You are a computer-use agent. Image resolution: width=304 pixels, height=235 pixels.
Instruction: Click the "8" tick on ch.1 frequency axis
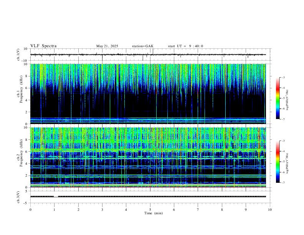point(27,76)
